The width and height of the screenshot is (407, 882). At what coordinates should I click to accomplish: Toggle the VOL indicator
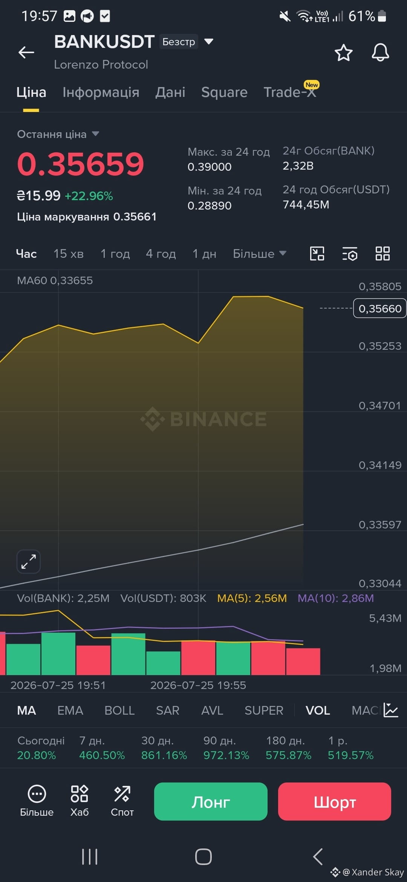coord(318,710)
